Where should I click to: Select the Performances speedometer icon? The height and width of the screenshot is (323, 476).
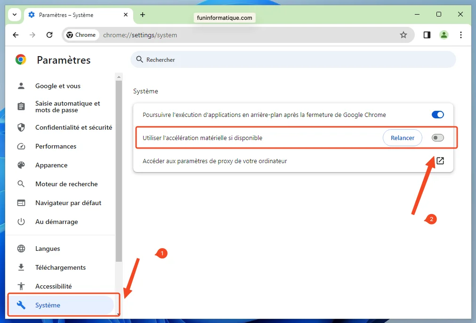click(21, 146)
